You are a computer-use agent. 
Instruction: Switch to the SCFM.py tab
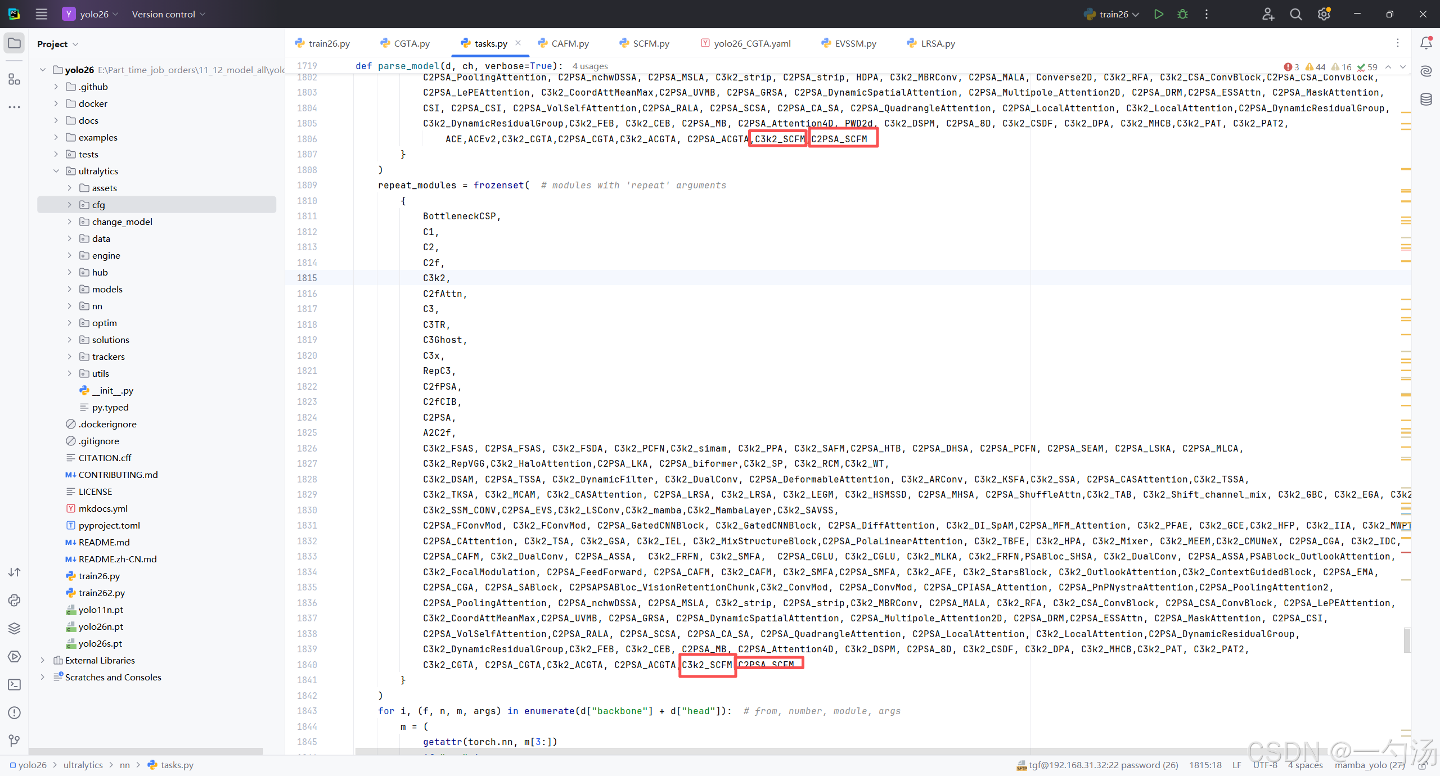tap(651, 43)
